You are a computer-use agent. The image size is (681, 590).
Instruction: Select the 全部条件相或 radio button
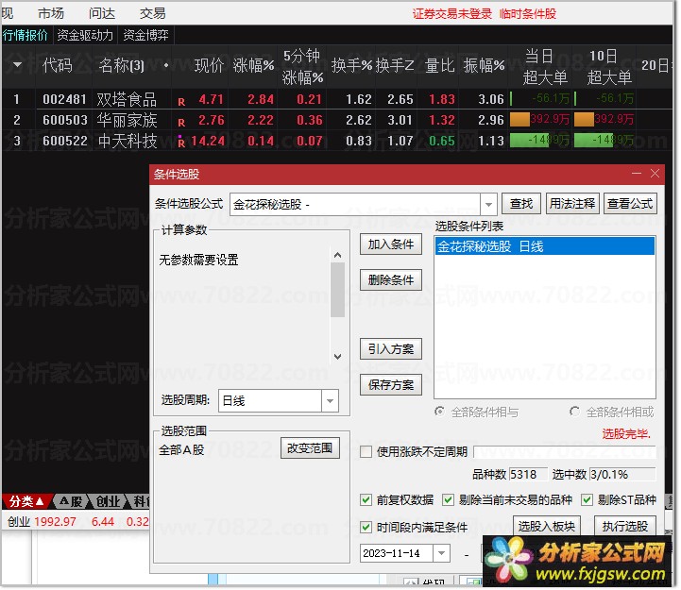coord(574,412)
